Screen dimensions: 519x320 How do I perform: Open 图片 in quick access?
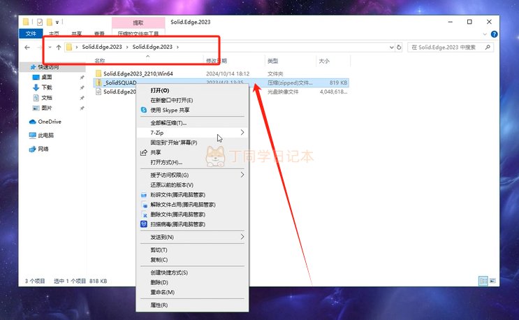[x=47, y=108]
